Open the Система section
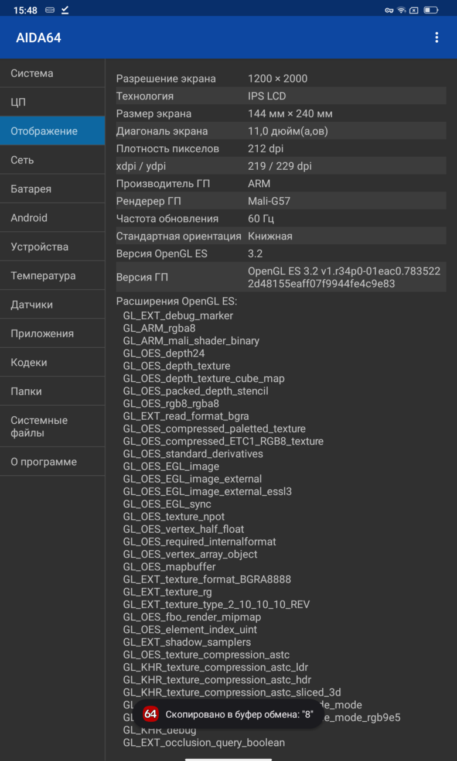The width and height of the screenshot is (457, 761). (x=53, y=73)
